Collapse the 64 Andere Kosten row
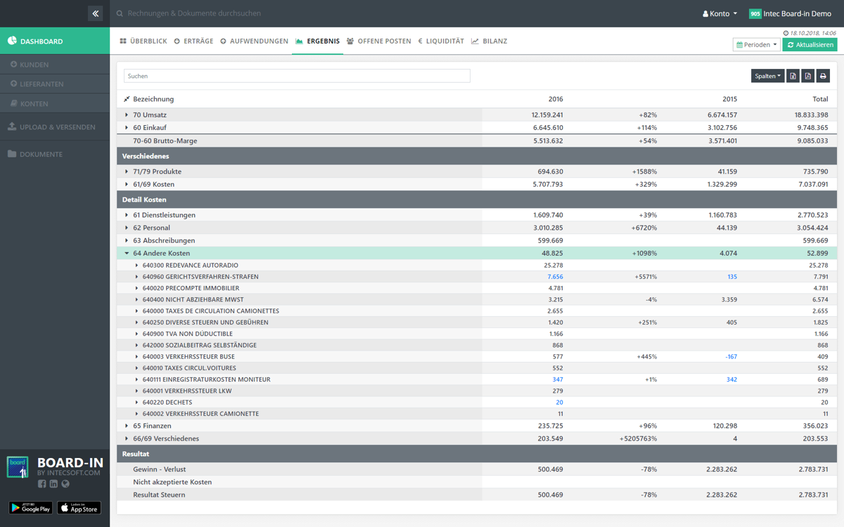The image size is (844, 527). coord(127,253)
